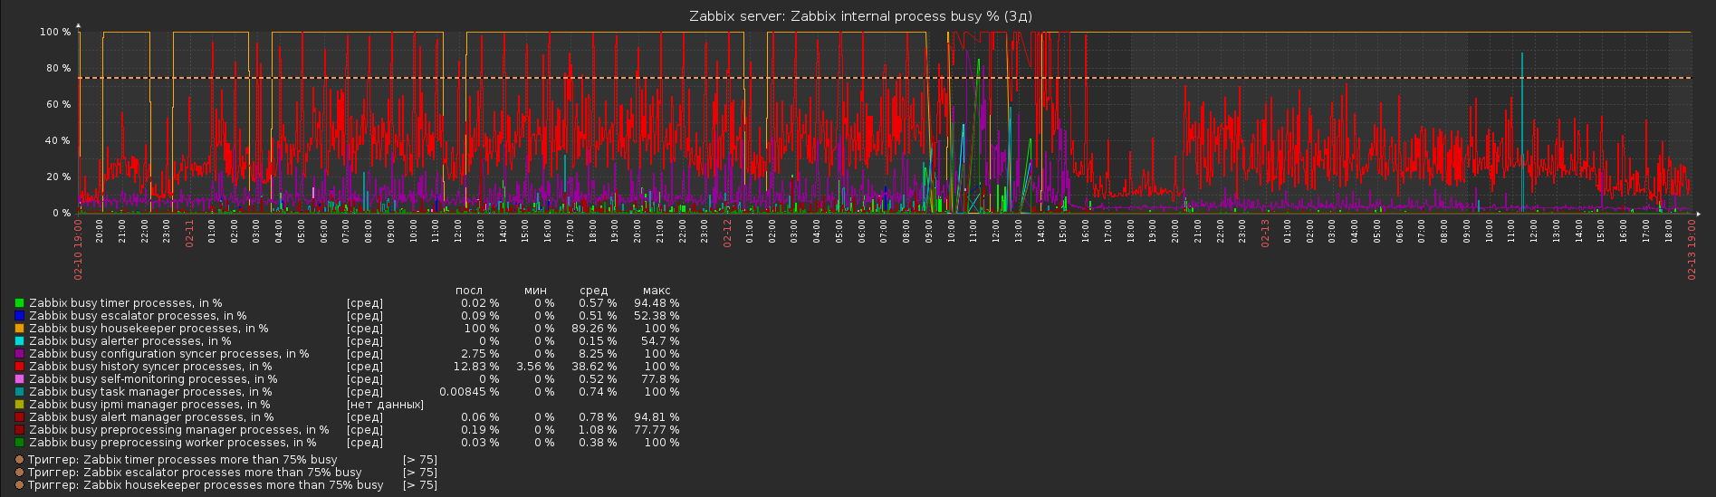Click the trigger dot for escalator processes
This screenshot has height=497, width=1716.
point(19,473)
